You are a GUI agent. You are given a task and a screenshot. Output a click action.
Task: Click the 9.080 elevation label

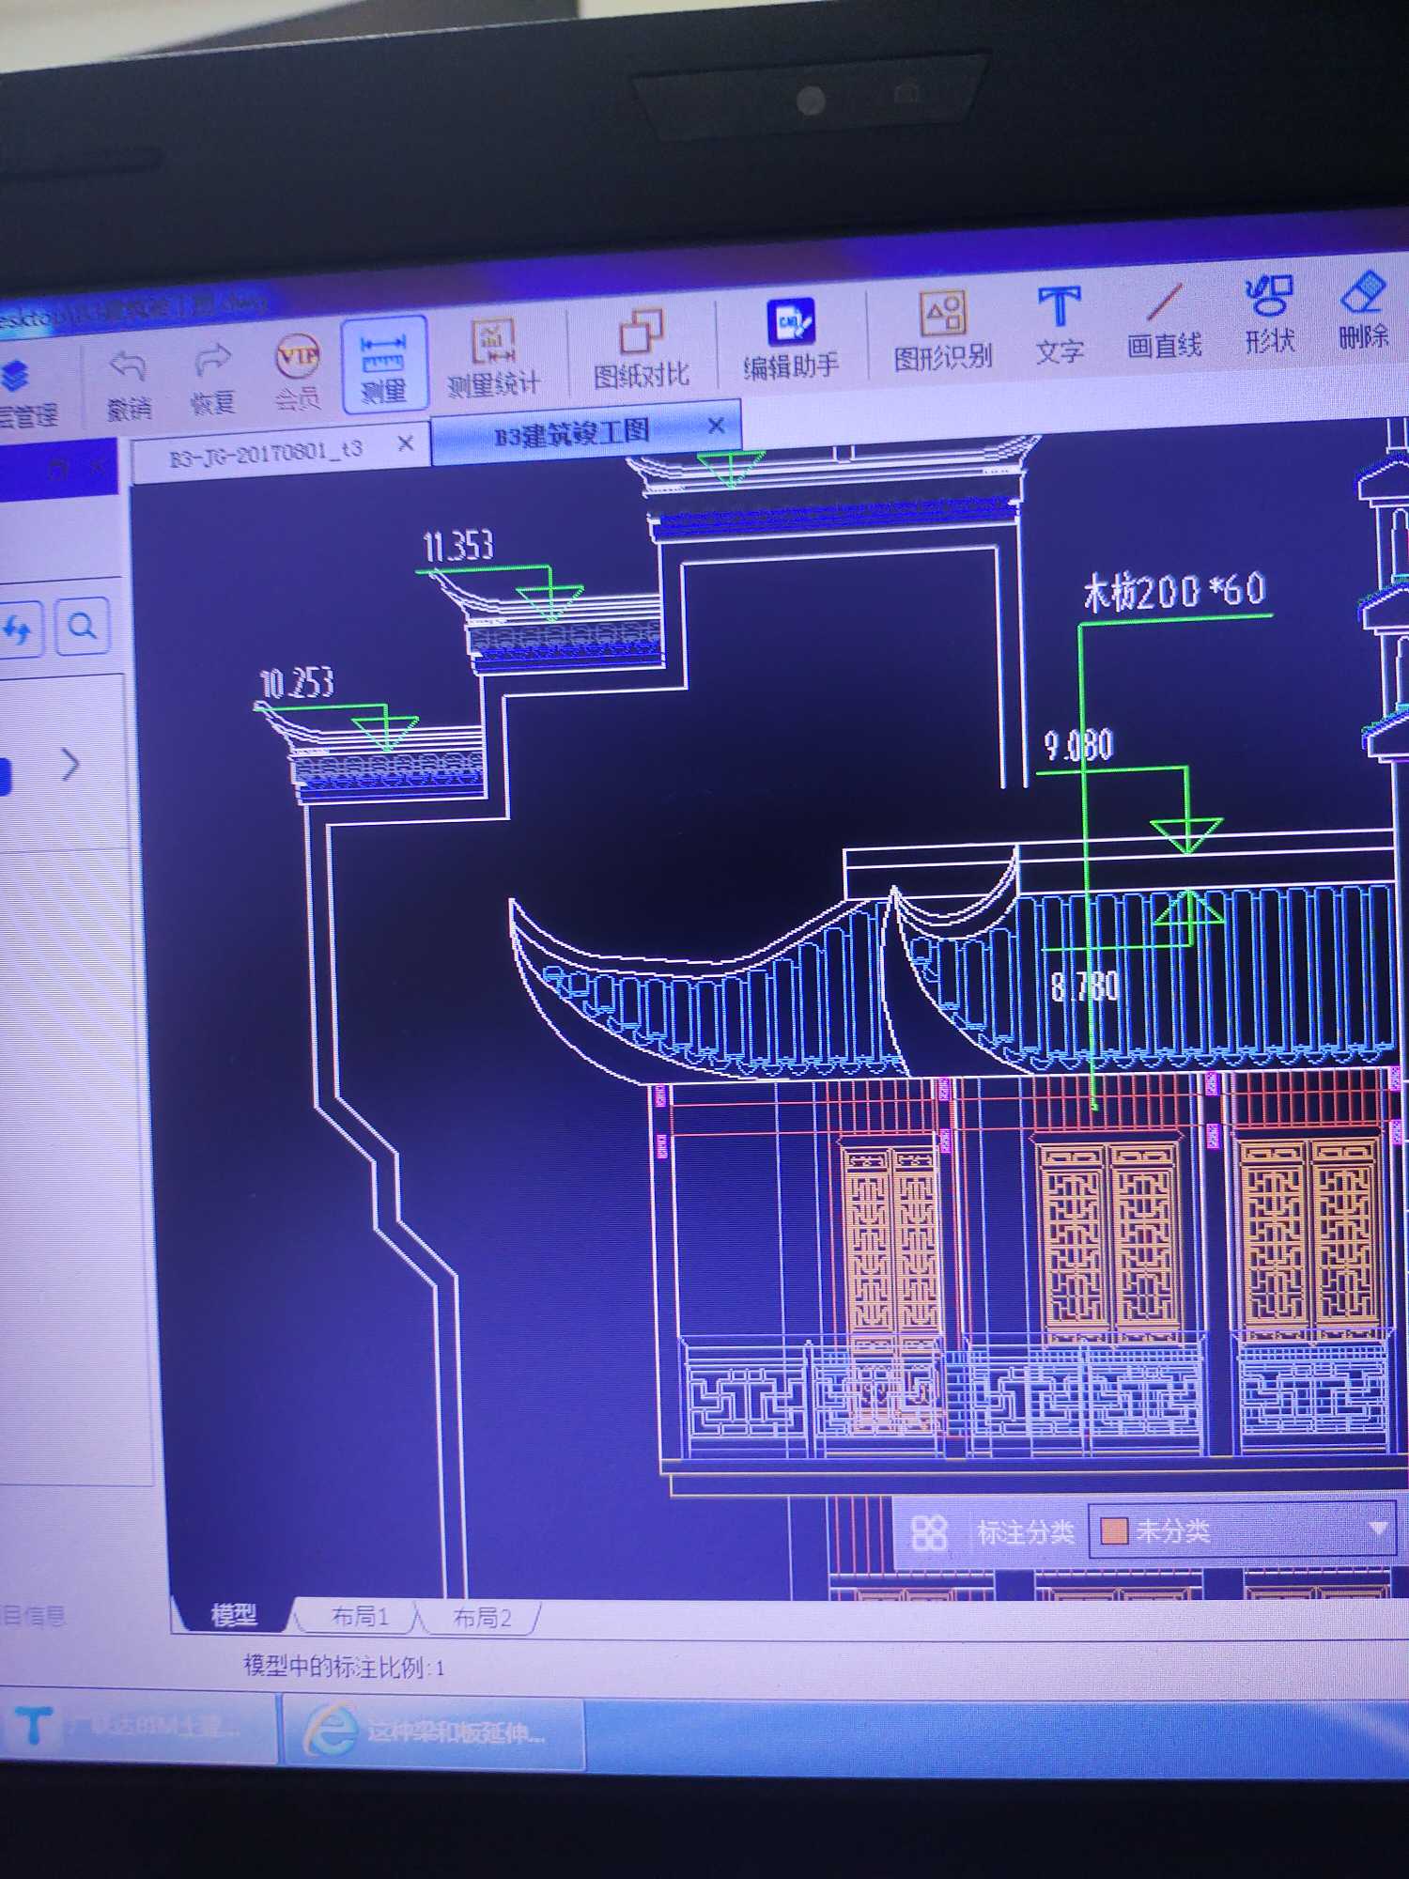point(1078,745)
